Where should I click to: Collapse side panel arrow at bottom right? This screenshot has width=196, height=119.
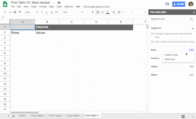(193, 117)
